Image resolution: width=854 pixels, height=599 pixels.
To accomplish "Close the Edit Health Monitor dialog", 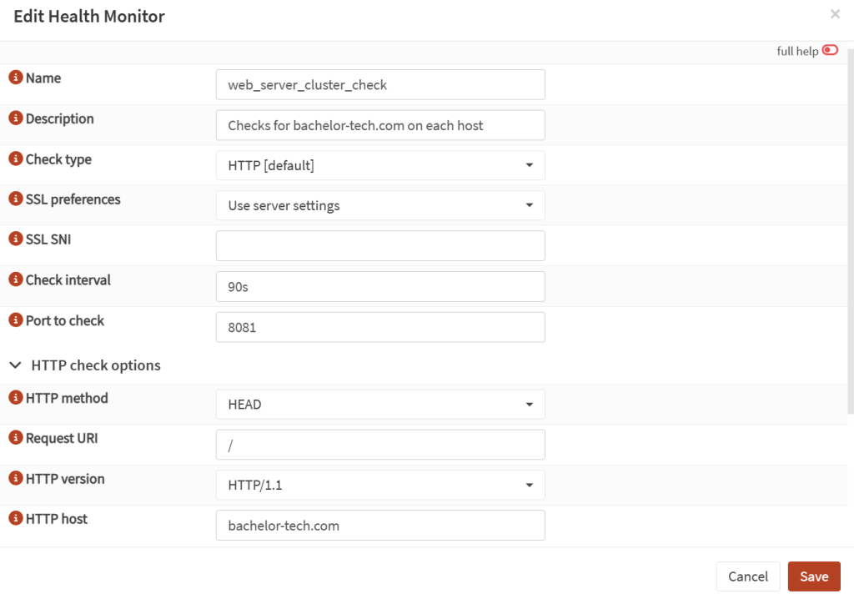I will click(835, 14).
